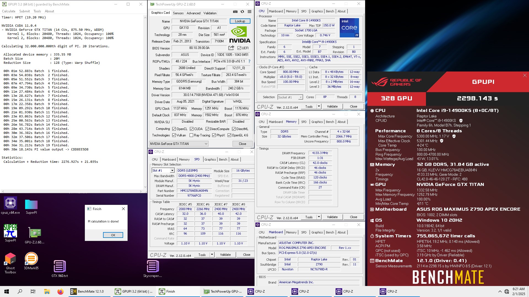Screen dimensions: 529x297
Task: Click Validate in the CPU-Z CPU tab window
Action: 332,106
